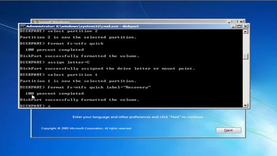Click the Install Windows title bar text
Viewport: 277px width, 156px height.
click(x=54, y=22)
